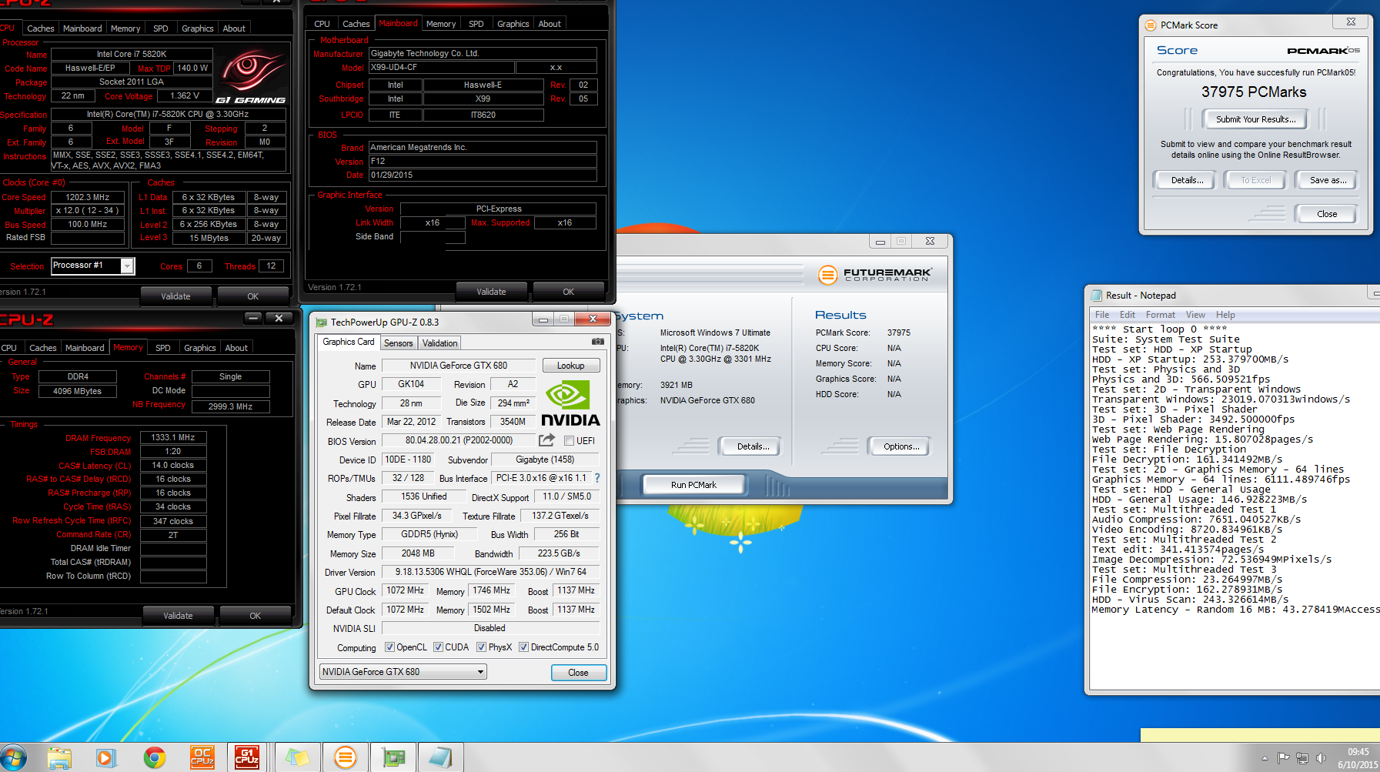1380x772 pixels.
Task: Click OK in the Memory CPU-Z window
Action: (x=255, y=616)
